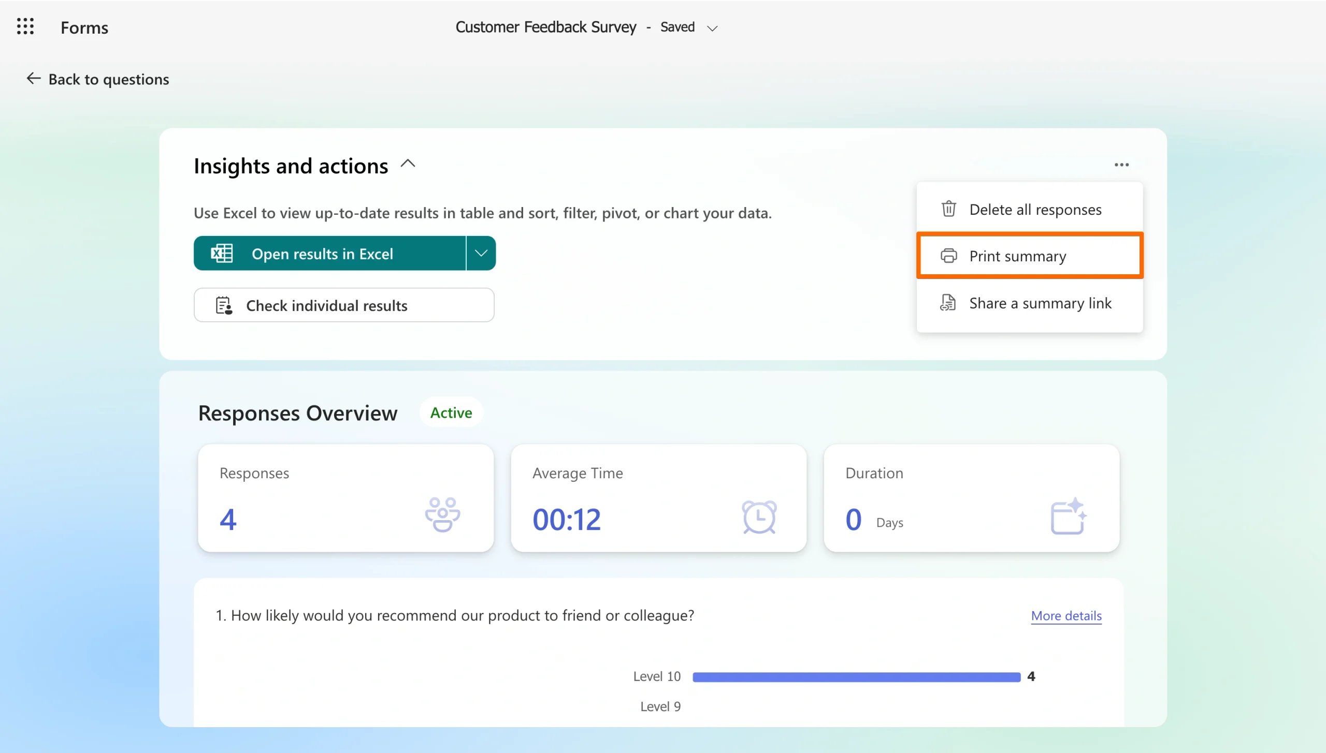Click the Excel icon on the green button

click(222, 254)
